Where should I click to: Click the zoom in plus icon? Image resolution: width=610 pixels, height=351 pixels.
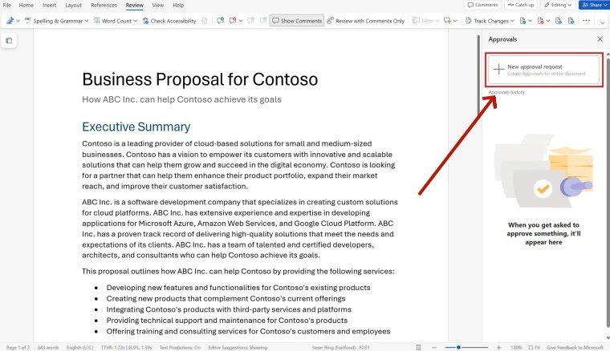pyautogui.click(x=498, y=347)
